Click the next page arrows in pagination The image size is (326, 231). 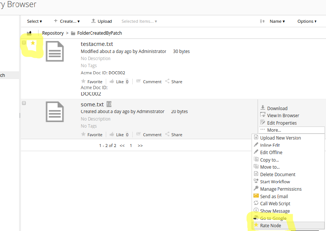click(140, 146)
